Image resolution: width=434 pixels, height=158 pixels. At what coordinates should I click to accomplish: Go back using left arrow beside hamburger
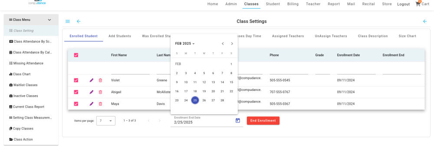point(79,21)
